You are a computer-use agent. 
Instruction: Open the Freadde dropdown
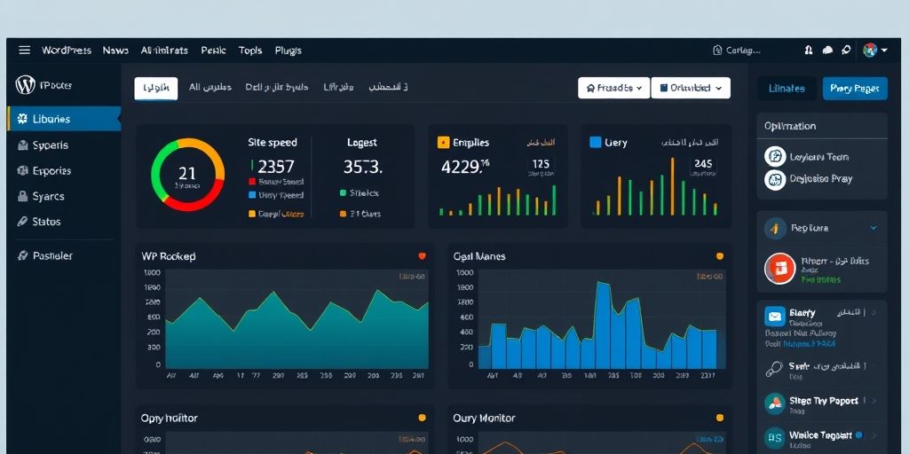[x=613, y=88]
